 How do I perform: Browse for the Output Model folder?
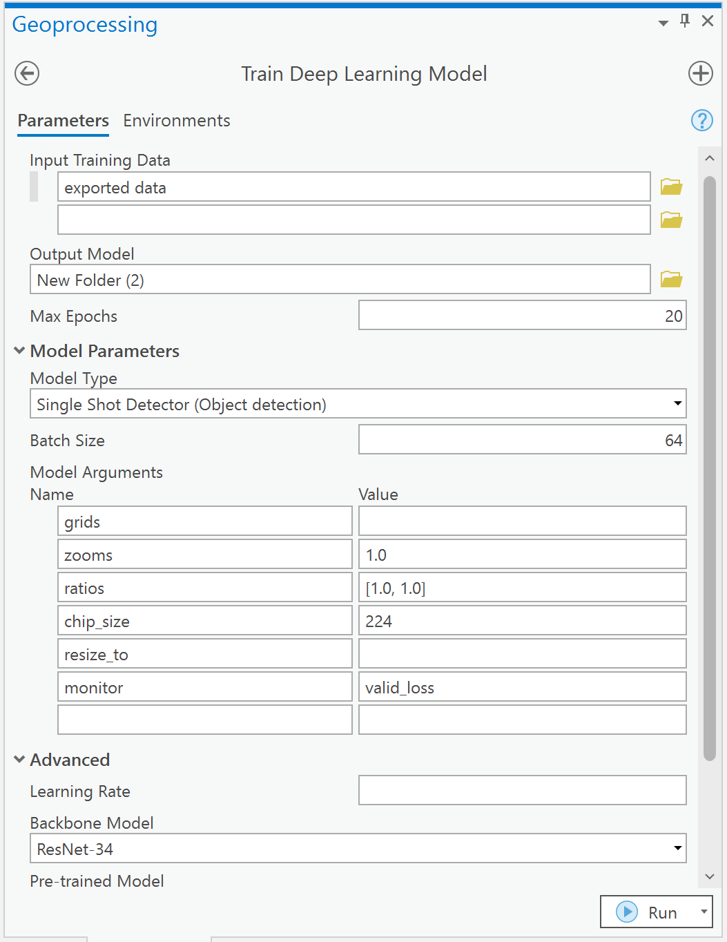(670, 278)
